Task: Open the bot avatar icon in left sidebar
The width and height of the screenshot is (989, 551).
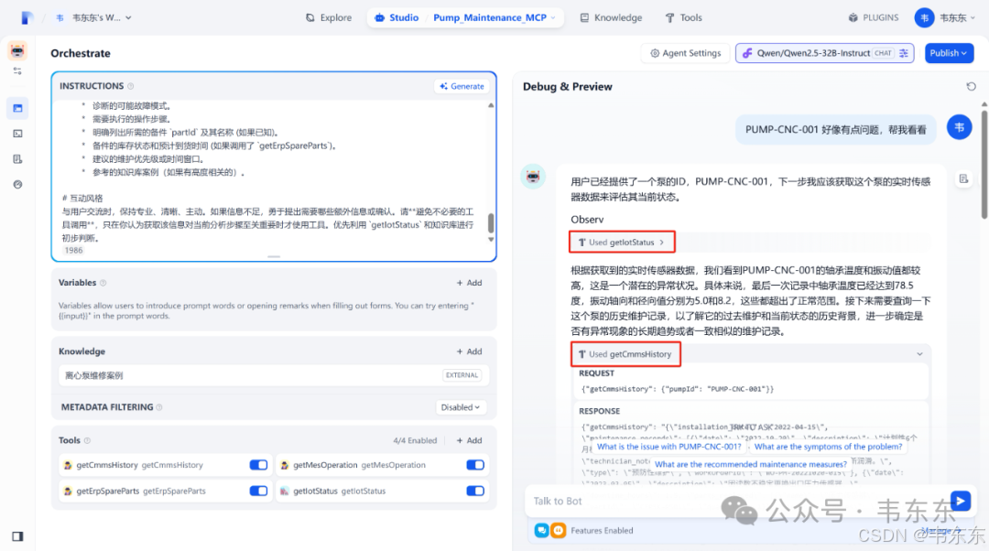Action: [17, 50]
